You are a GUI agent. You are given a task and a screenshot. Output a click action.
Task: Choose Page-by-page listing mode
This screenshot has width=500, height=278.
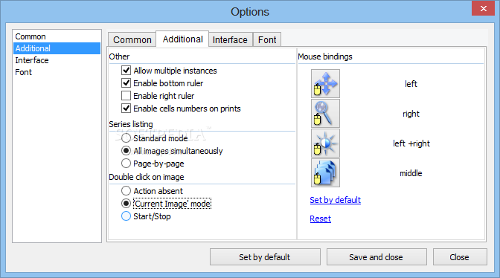[x=126, y=164]
